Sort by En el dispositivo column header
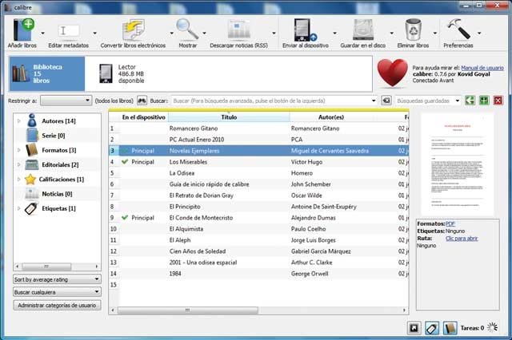This screenshot has height=340, width=512. point(143,117)
